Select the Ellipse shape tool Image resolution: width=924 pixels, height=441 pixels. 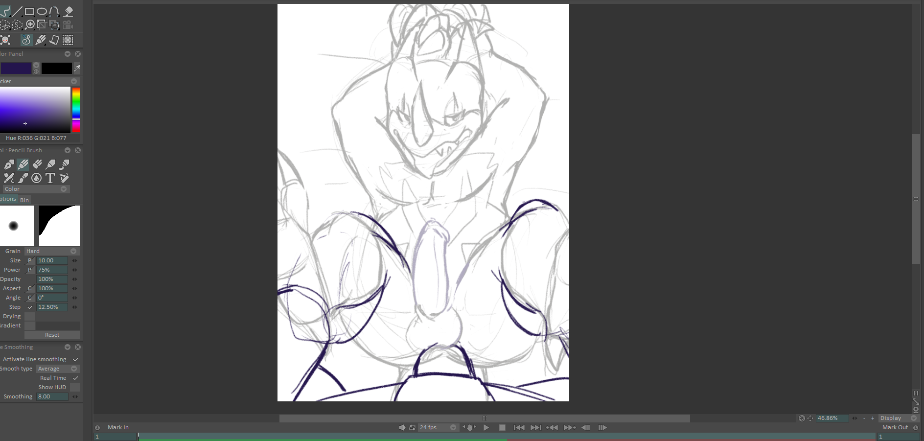coord(42,11)
